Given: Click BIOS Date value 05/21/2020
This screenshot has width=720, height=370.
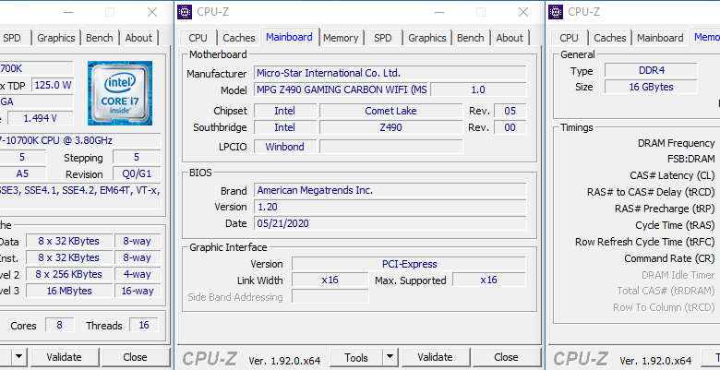Looking at the screenshot, I should [390, 223].
